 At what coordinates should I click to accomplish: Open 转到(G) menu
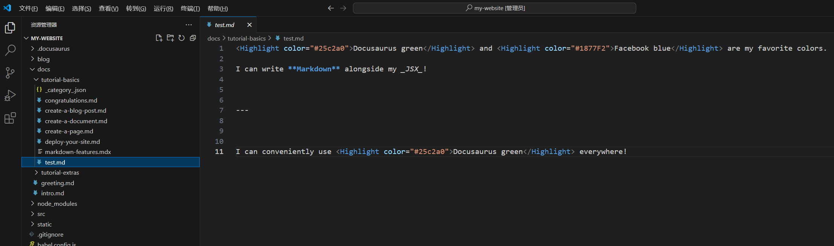136,8
